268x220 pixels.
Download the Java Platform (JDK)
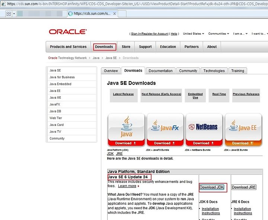pyautogui.click(x=126, y=143)
